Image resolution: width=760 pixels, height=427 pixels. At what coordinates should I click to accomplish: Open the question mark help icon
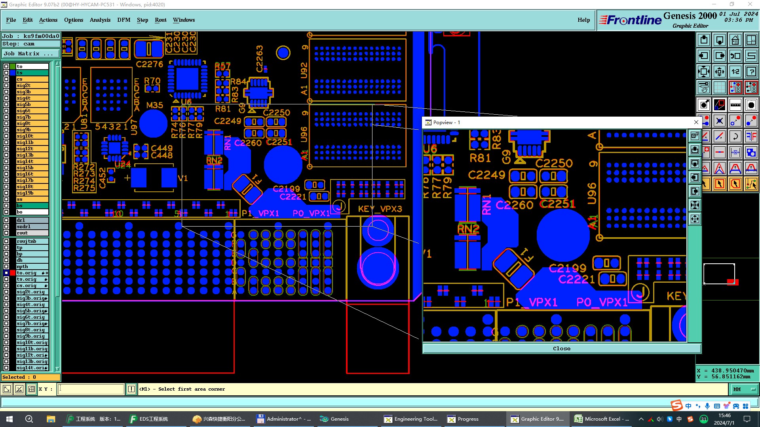(751, 72)
